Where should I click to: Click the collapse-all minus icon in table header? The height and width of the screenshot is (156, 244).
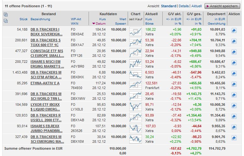[x=5, y=21]
